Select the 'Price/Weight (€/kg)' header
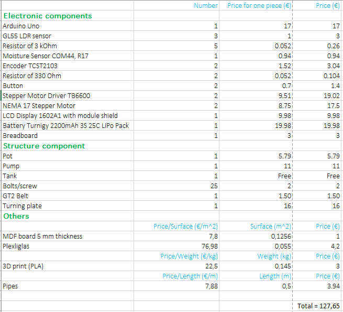 176,256
